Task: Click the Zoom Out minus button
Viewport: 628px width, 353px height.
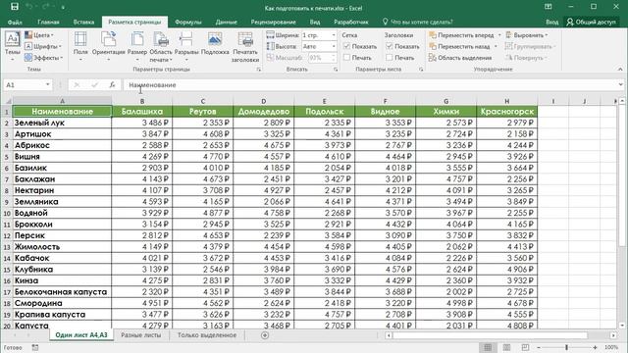Action: [539, 347]
